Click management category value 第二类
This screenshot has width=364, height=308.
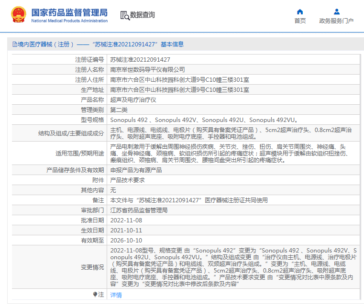(x=119, y=110)
